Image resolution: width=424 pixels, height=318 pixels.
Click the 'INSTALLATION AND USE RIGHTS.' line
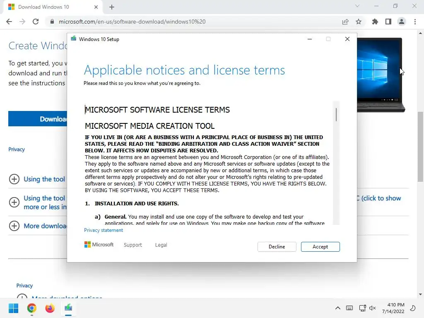[137, 203]
